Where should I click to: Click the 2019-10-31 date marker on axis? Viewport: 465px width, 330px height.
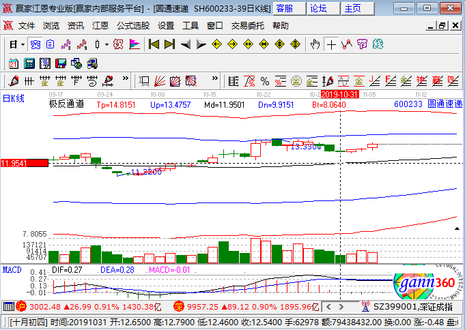[340, 95]
